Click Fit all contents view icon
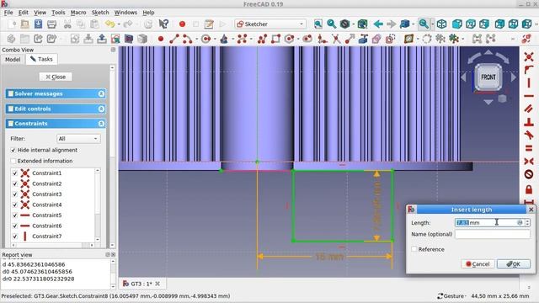 [318, 24]
